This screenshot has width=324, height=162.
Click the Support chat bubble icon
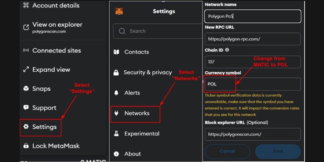[26, 108]
